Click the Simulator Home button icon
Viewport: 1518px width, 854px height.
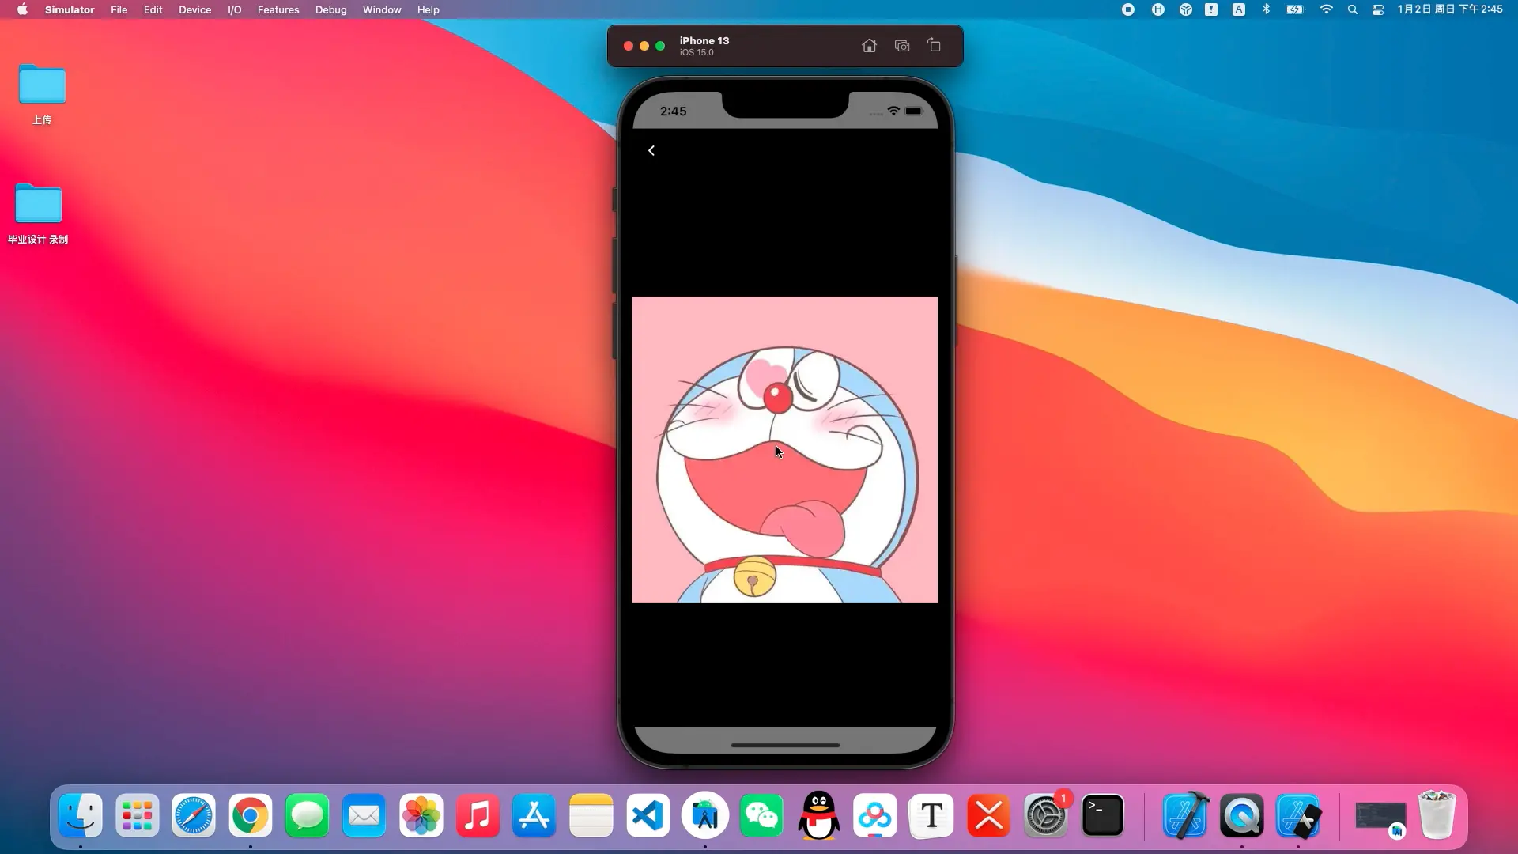(869, 46)
